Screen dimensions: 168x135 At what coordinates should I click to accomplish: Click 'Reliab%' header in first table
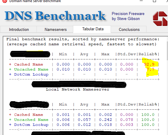(x=148, y=54)
